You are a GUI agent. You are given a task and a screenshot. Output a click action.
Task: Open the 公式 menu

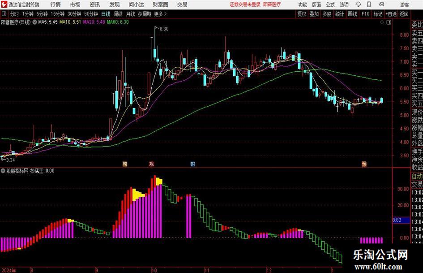pyautogui.click(x=330, y=4)
